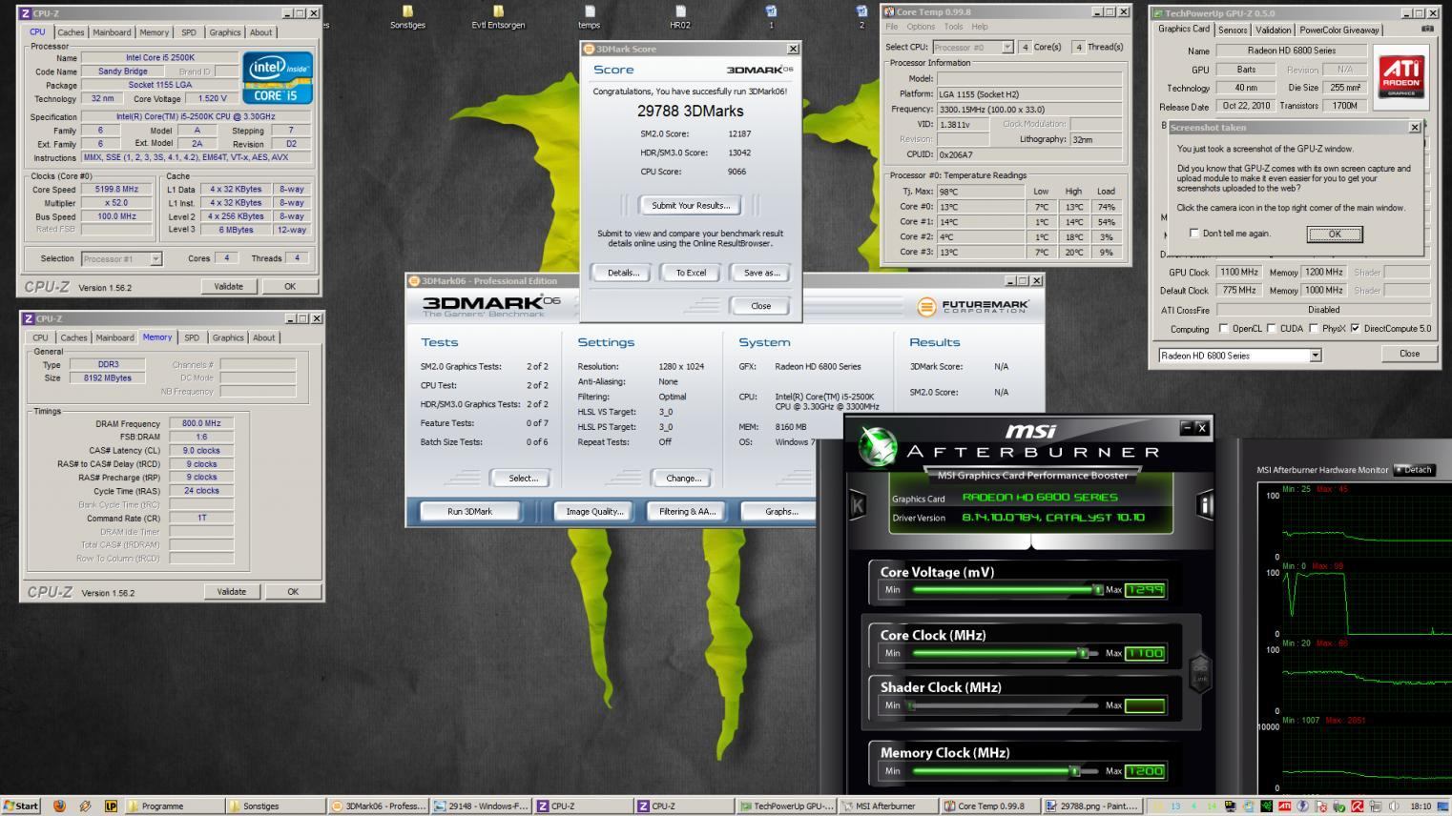Switch to the Caches tab in CPU-Z CPU window
This screenshot has height=816, width=1452.
pyautogui.click(x=71, y=32)
